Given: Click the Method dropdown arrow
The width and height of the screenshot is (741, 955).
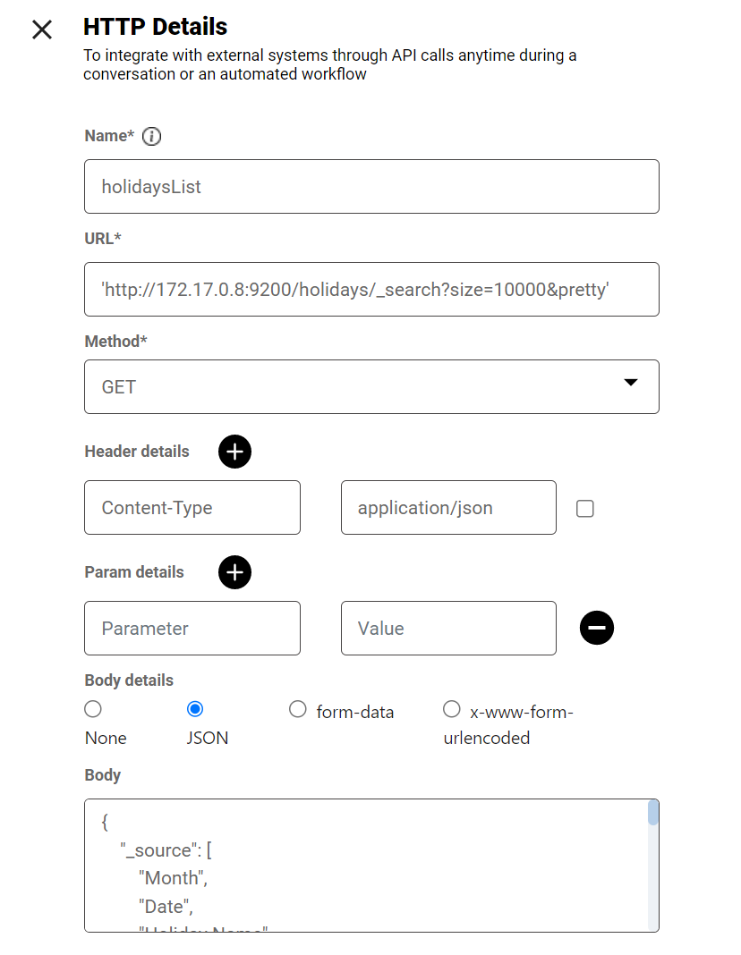Looking at the screenshot, I should coord(630,383).
